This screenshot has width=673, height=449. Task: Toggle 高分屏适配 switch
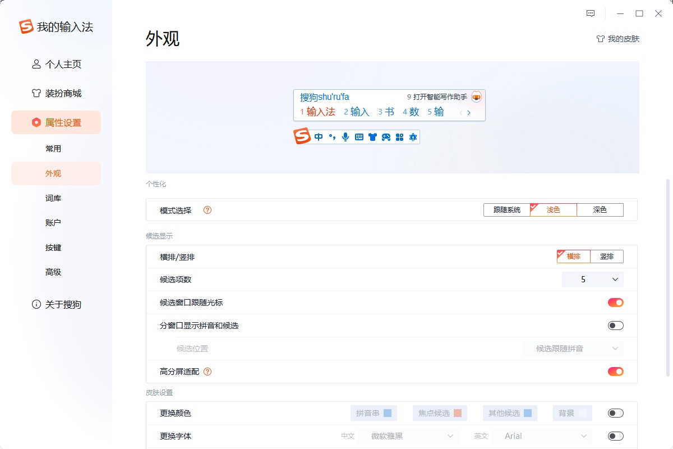[616, 372]
